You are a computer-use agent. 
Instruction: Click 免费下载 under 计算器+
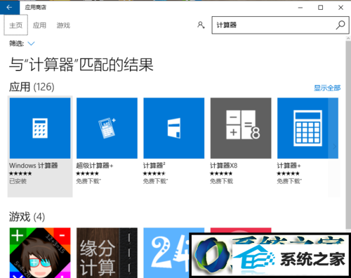pyautogui.click(x=289, y=181)
